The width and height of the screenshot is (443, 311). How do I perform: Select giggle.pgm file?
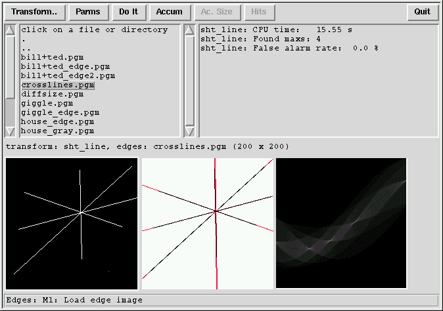(x=47, y=104)
